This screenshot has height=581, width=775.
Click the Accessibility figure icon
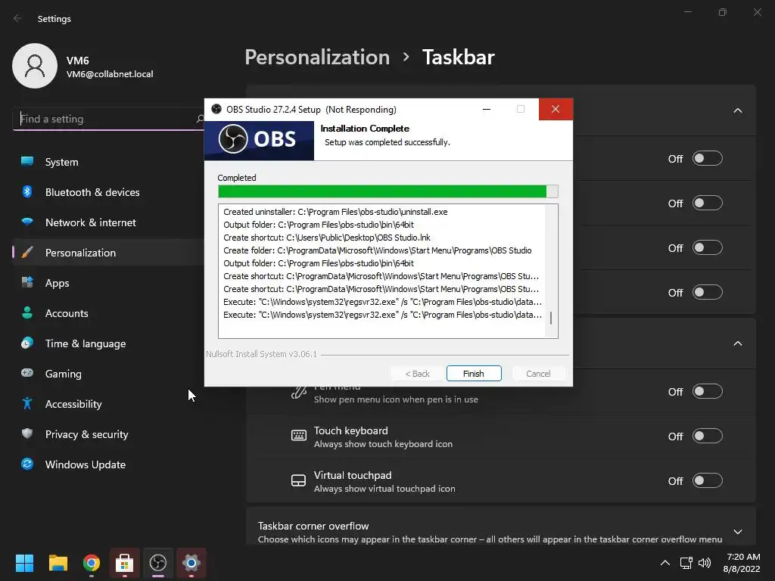click(27, 403)
